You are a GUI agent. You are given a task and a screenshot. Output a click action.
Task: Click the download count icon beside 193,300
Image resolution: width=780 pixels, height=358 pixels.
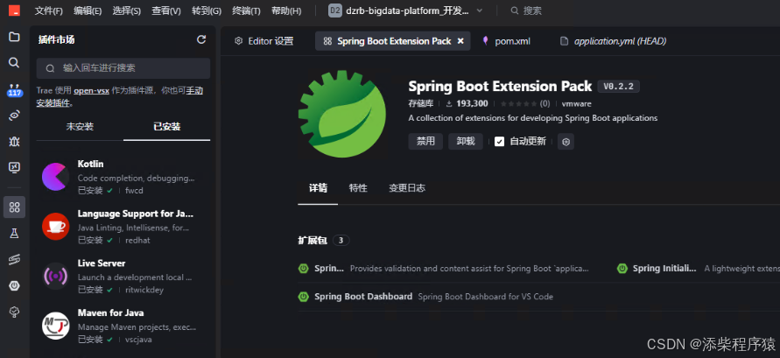[449, 104]
